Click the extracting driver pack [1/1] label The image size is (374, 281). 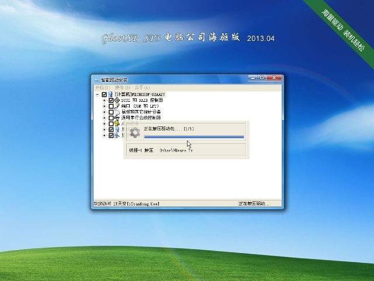(169, 129)
